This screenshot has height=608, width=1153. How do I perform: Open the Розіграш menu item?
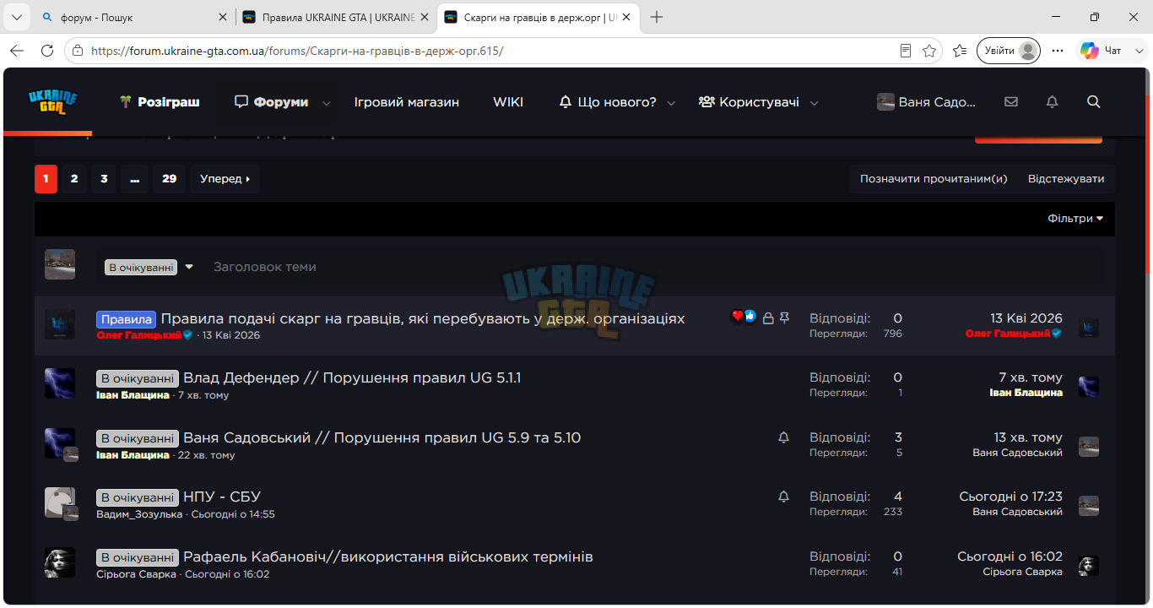(x=160, y=102)
